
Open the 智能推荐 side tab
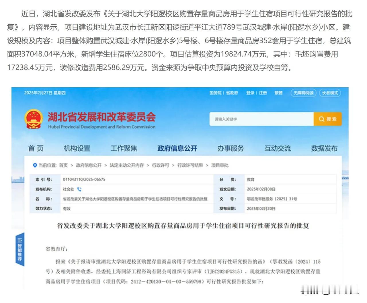pos(20,249)
